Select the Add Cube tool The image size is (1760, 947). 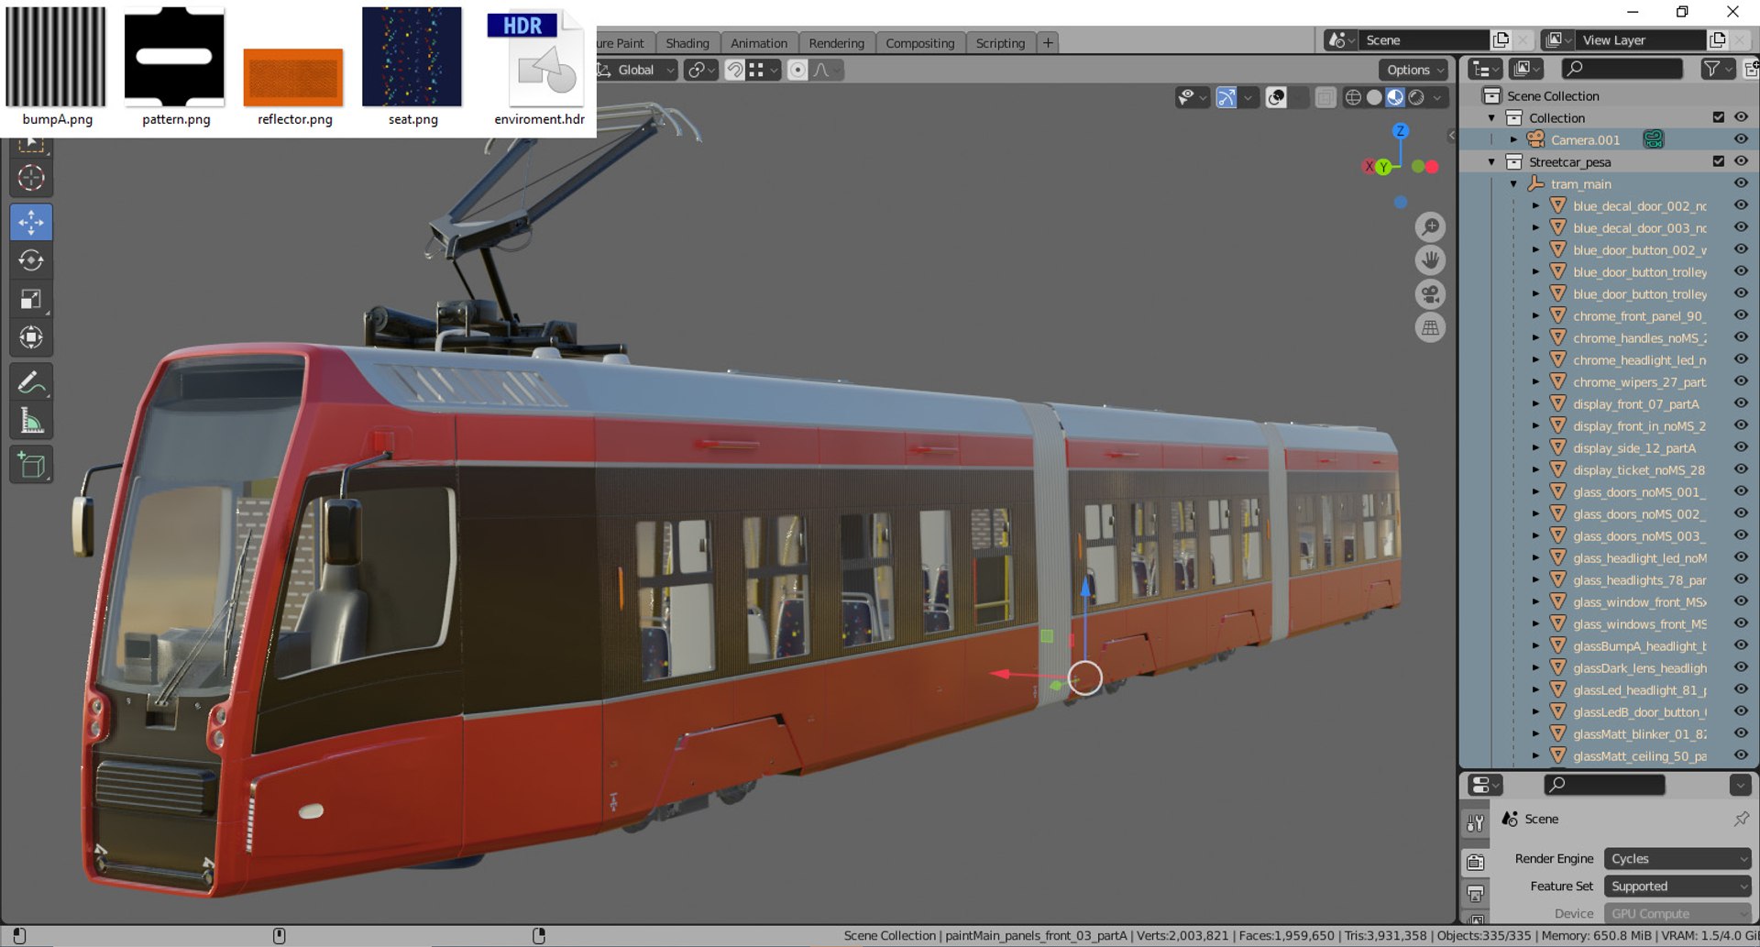[x=31, y=465]
